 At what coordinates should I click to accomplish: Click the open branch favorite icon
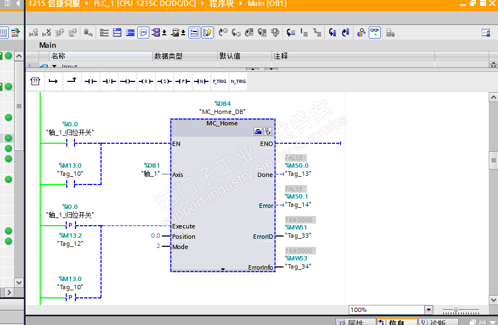point(53,81)
